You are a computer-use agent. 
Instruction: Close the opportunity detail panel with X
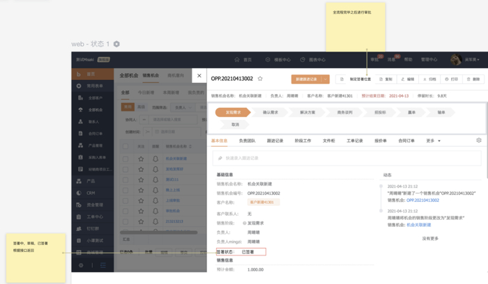[x=199, y=76]
